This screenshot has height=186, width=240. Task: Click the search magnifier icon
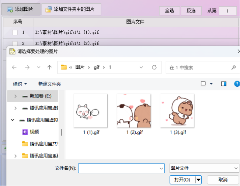(x=234, y=67)
